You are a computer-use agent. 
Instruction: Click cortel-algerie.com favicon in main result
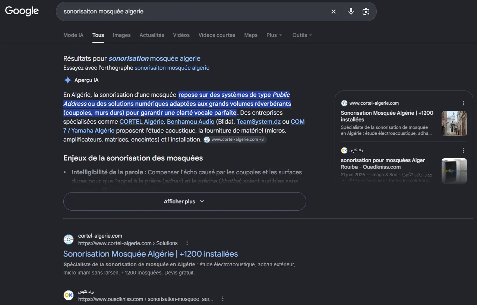pos(69,239)
